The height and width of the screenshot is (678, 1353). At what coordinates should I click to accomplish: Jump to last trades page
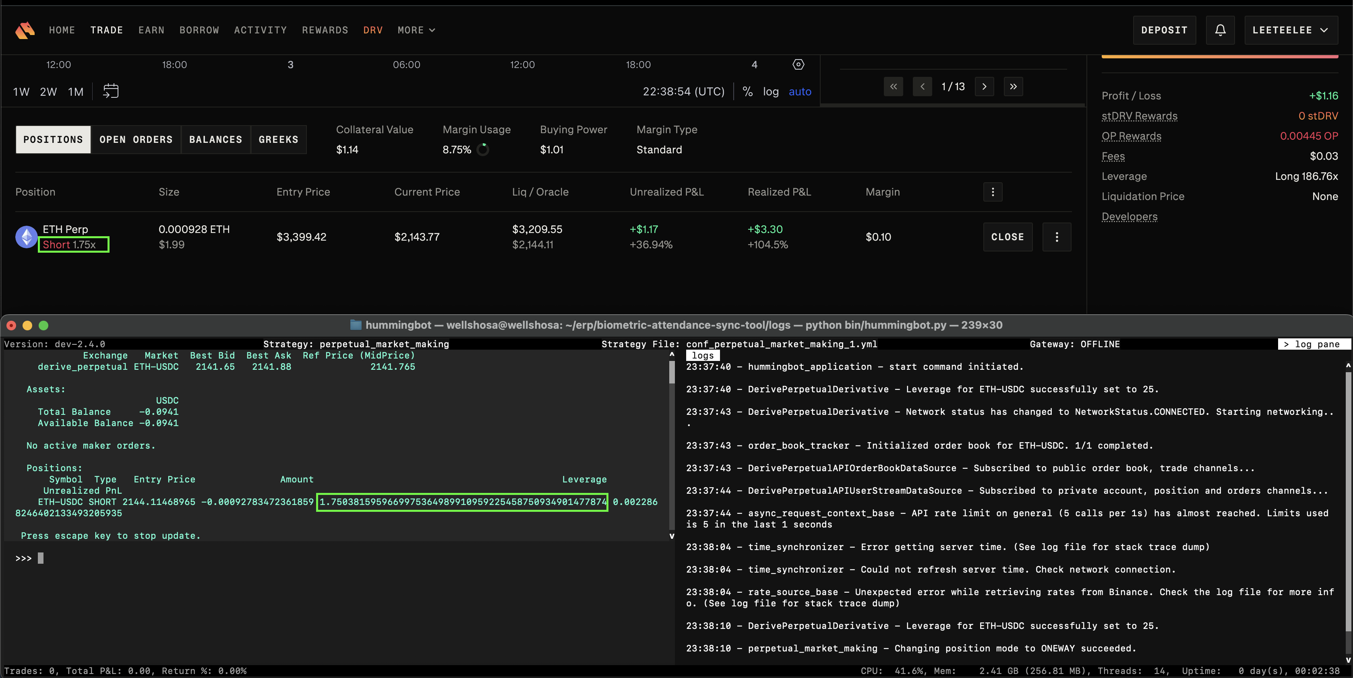[x=1013, y=87]
